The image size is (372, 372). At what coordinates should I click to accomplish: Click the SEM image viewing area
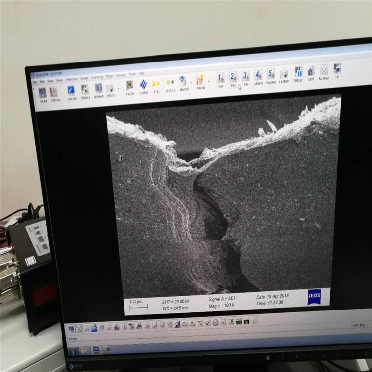(223, 198)
